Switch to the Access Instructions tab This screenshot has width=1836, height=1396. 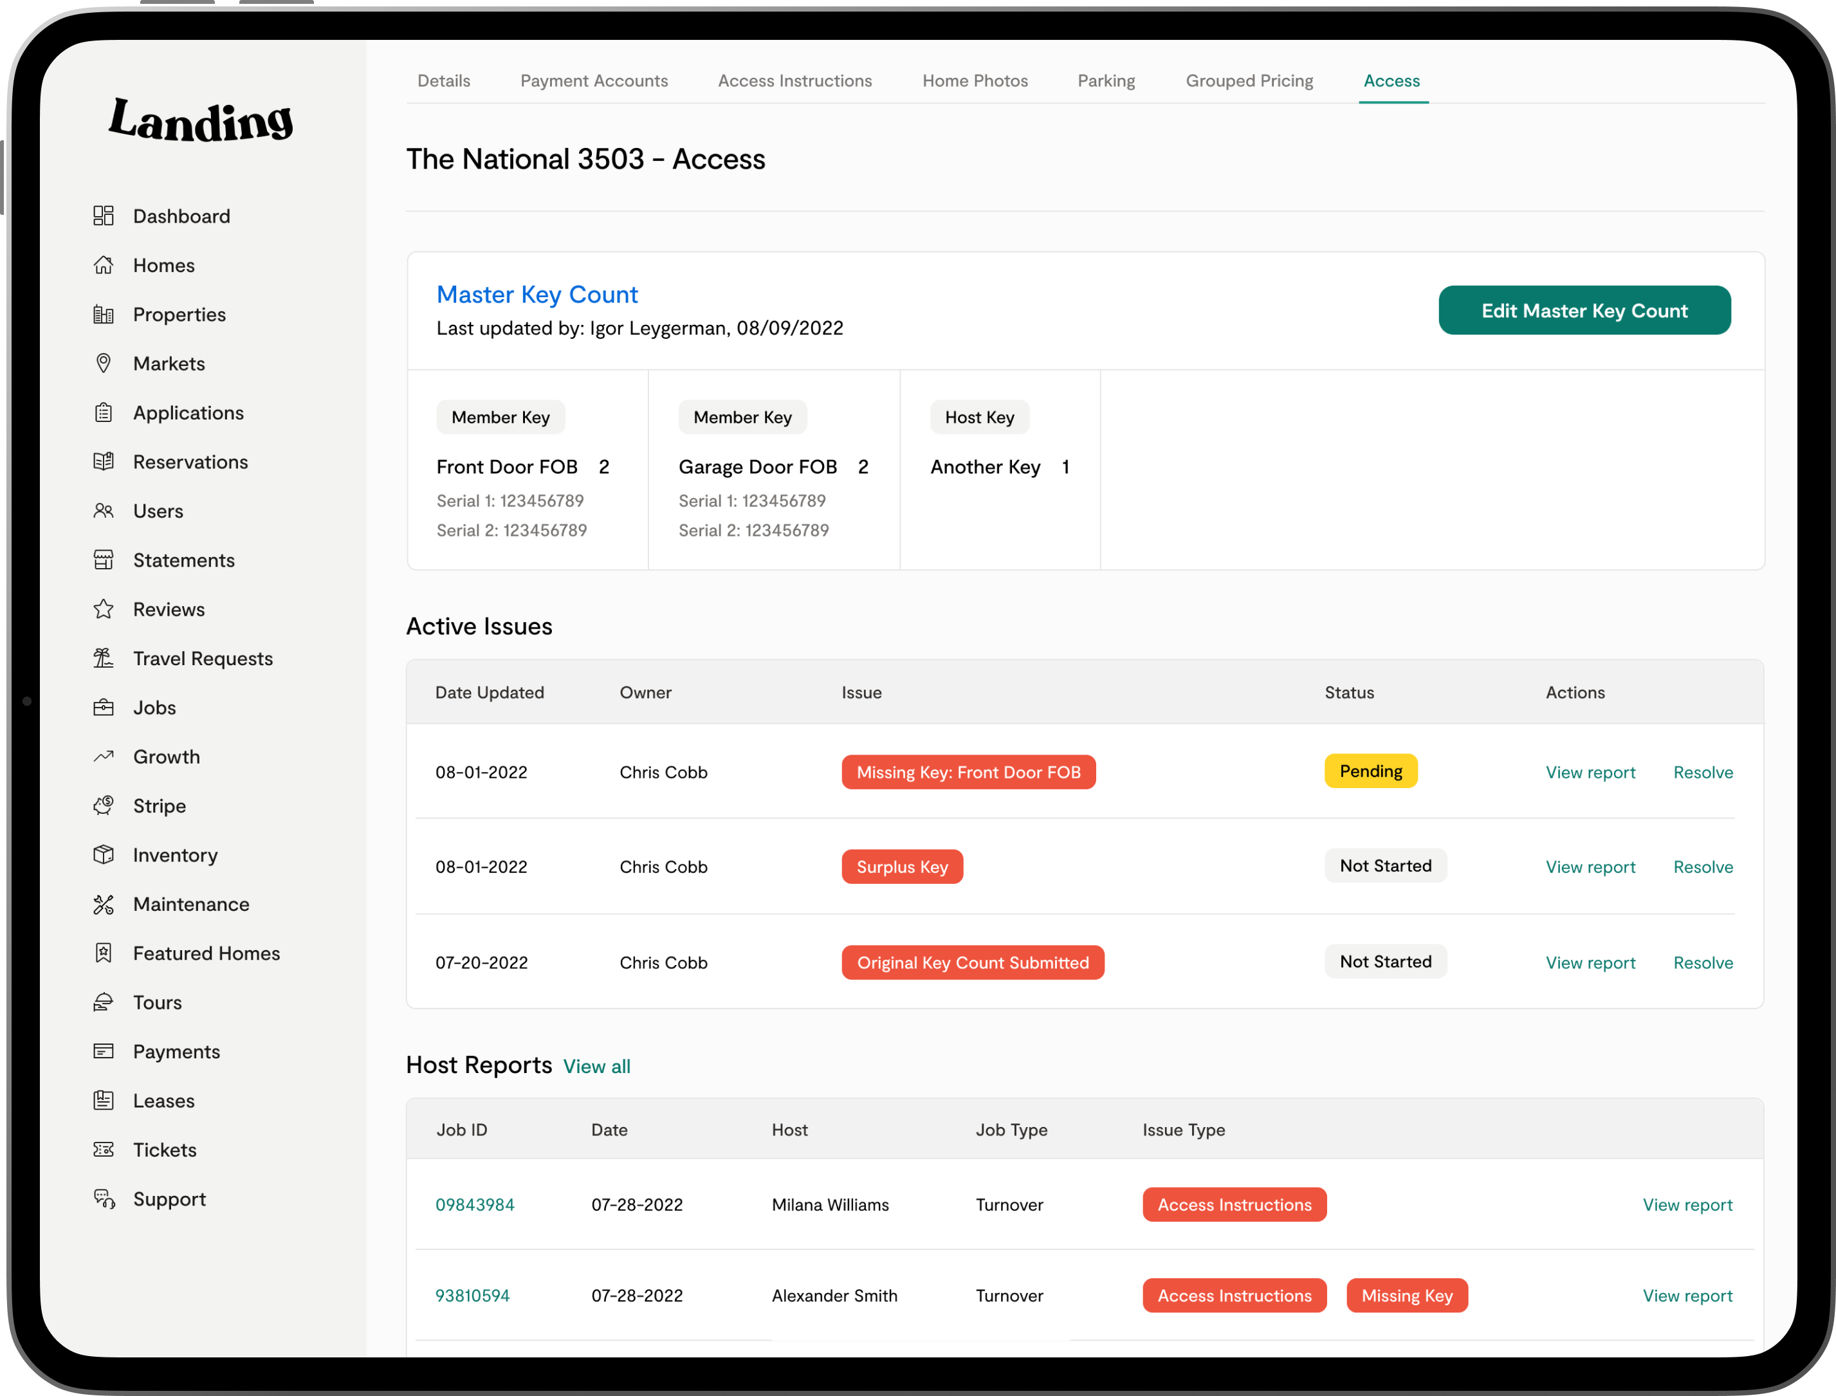click(794, 80)
